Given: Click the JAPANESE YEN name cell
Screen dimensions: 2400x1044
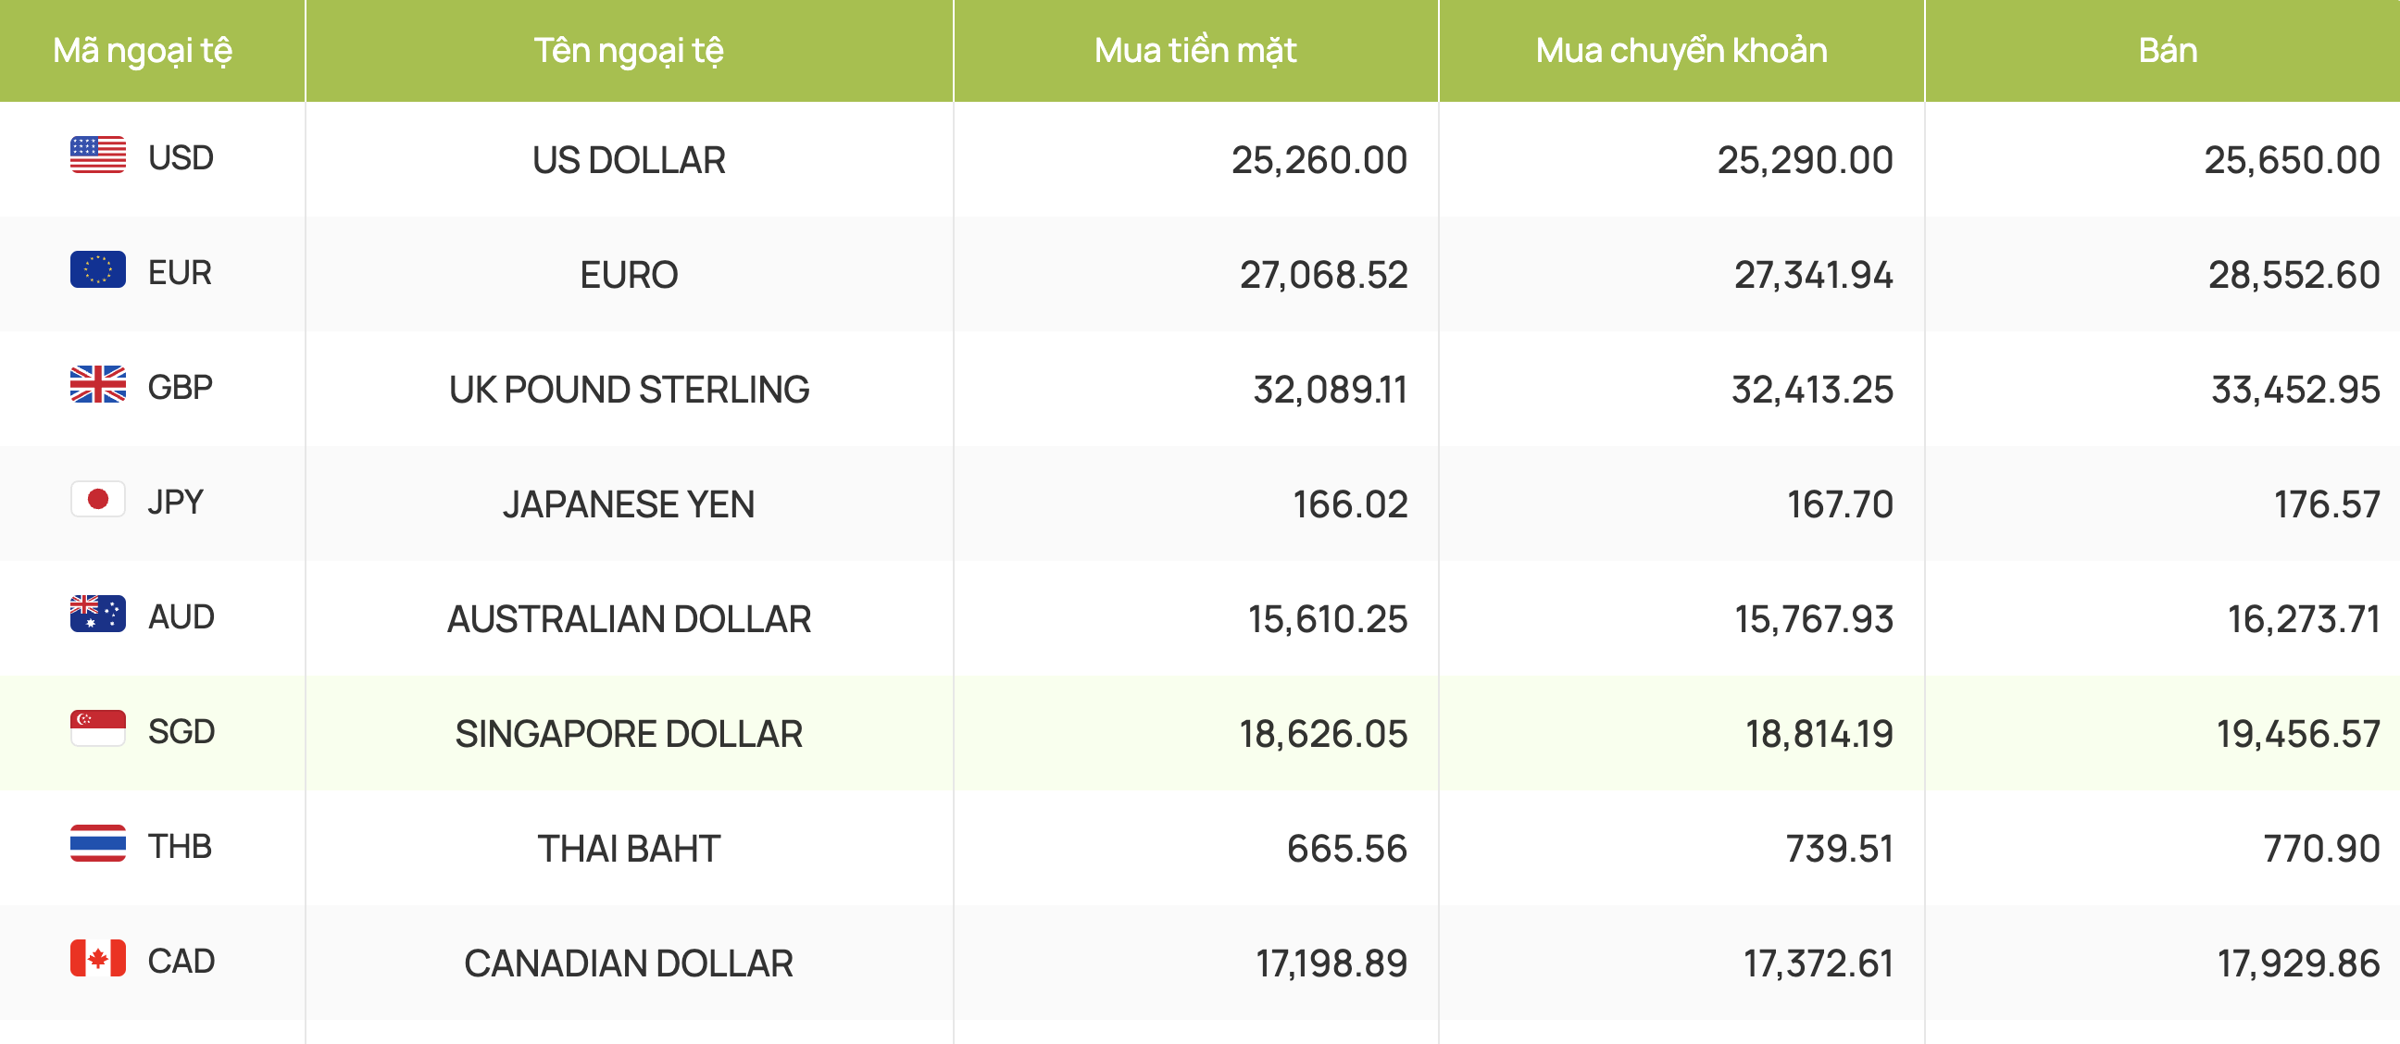Looking at the screenshot, I should click(629, 503).
